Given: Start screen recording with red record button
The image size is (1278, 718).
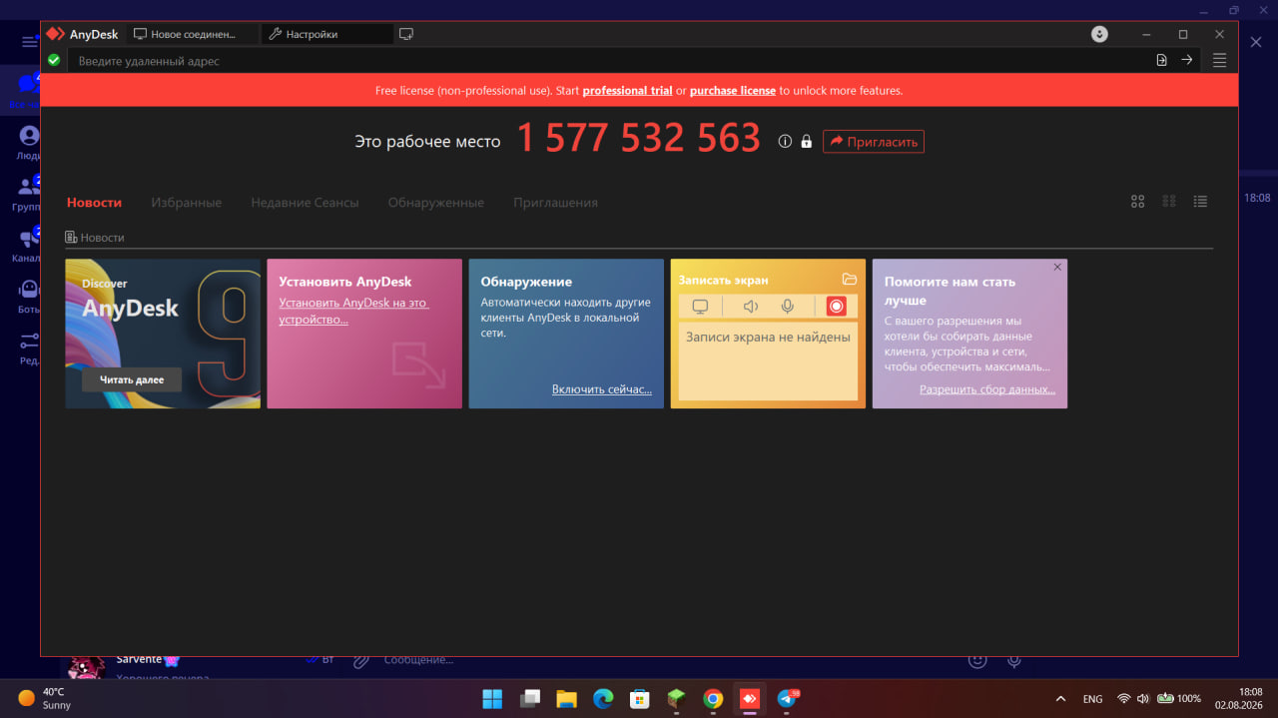Looking at the screenshot, I should pyautogui.click(x=837, y=307).
